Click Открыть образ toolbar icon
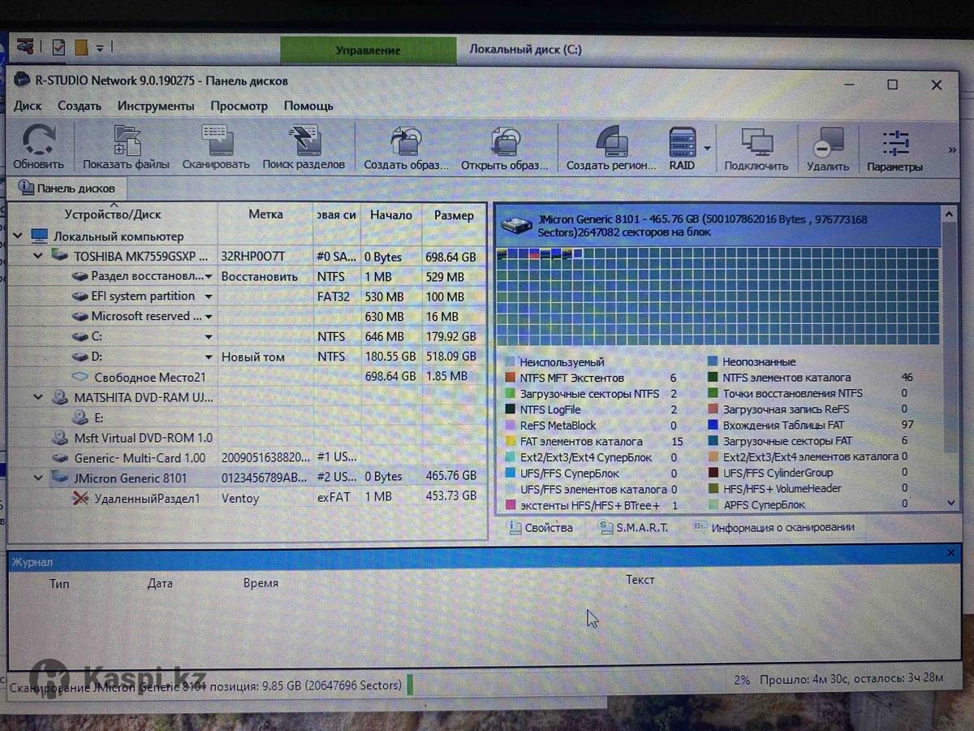 505,143
